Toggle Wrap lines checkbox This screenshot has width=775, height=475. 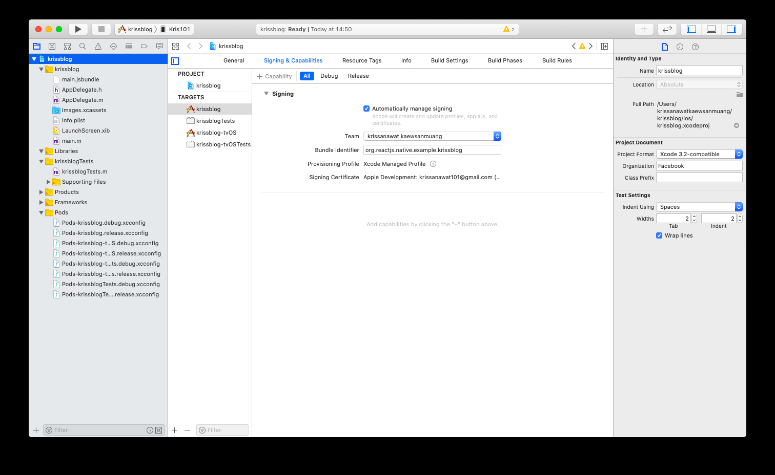pos(659,235)
